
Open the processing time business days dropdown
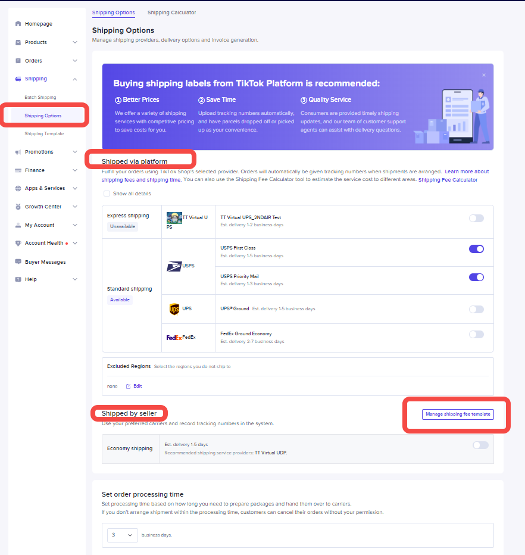point(122,535)
